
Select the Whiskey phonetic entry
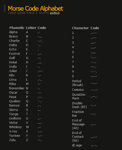[x=15, y=127]
